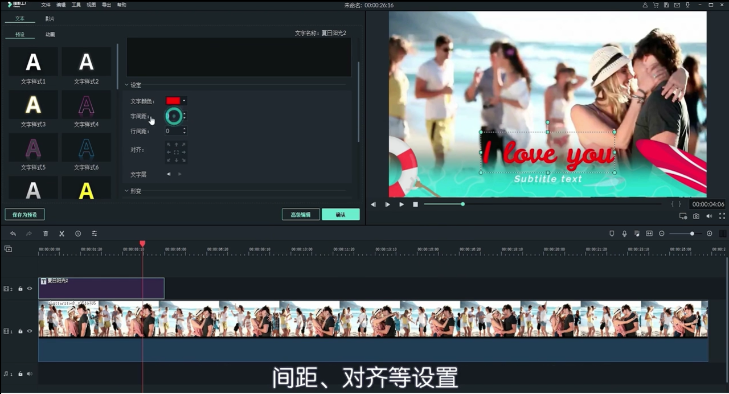Toggle visibility of the 夏日阳光2 title track
This screenshot has height=394, width=729.
[x=29, y=289]
